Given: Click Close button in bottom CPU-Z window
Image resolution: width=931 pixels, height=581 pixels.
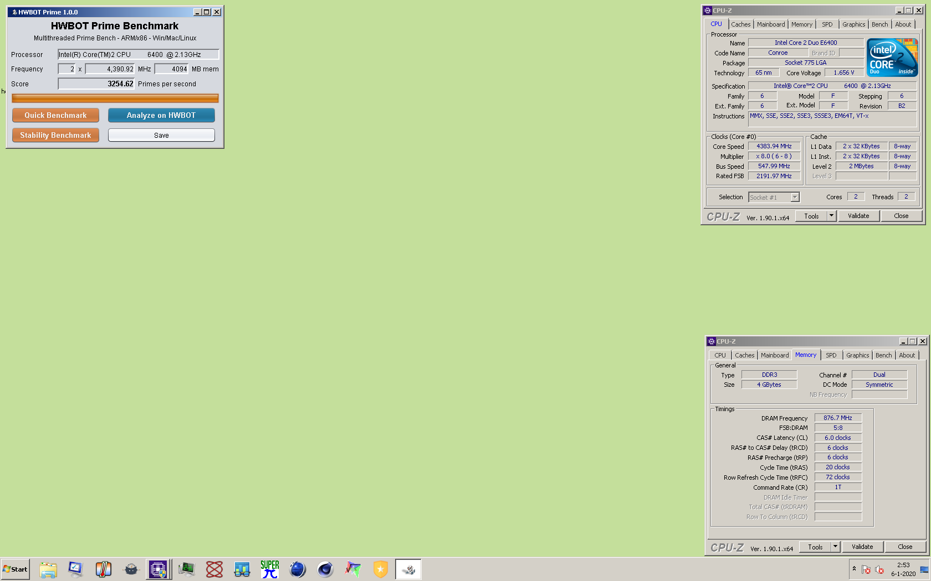Looking at the screenshot, I should pos(905,547).
